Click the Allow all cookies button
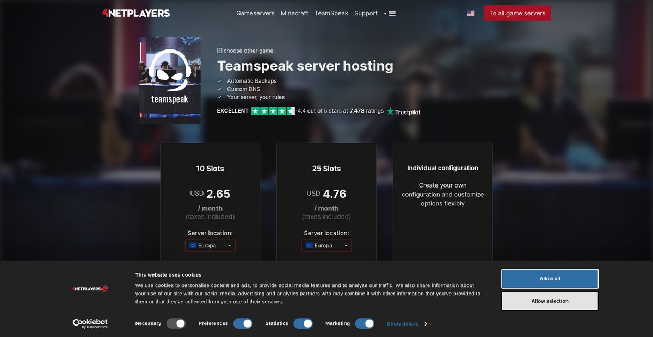The height and width of the screenshot is (337, 653). point(550,278)
